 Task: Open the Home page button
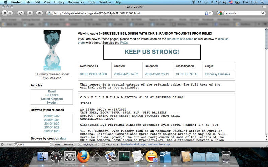coord(39,13)
